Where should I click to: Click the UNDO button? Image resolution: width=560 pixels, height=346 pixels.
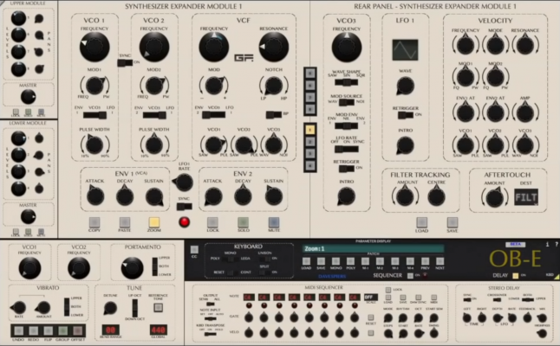(18, 331)
